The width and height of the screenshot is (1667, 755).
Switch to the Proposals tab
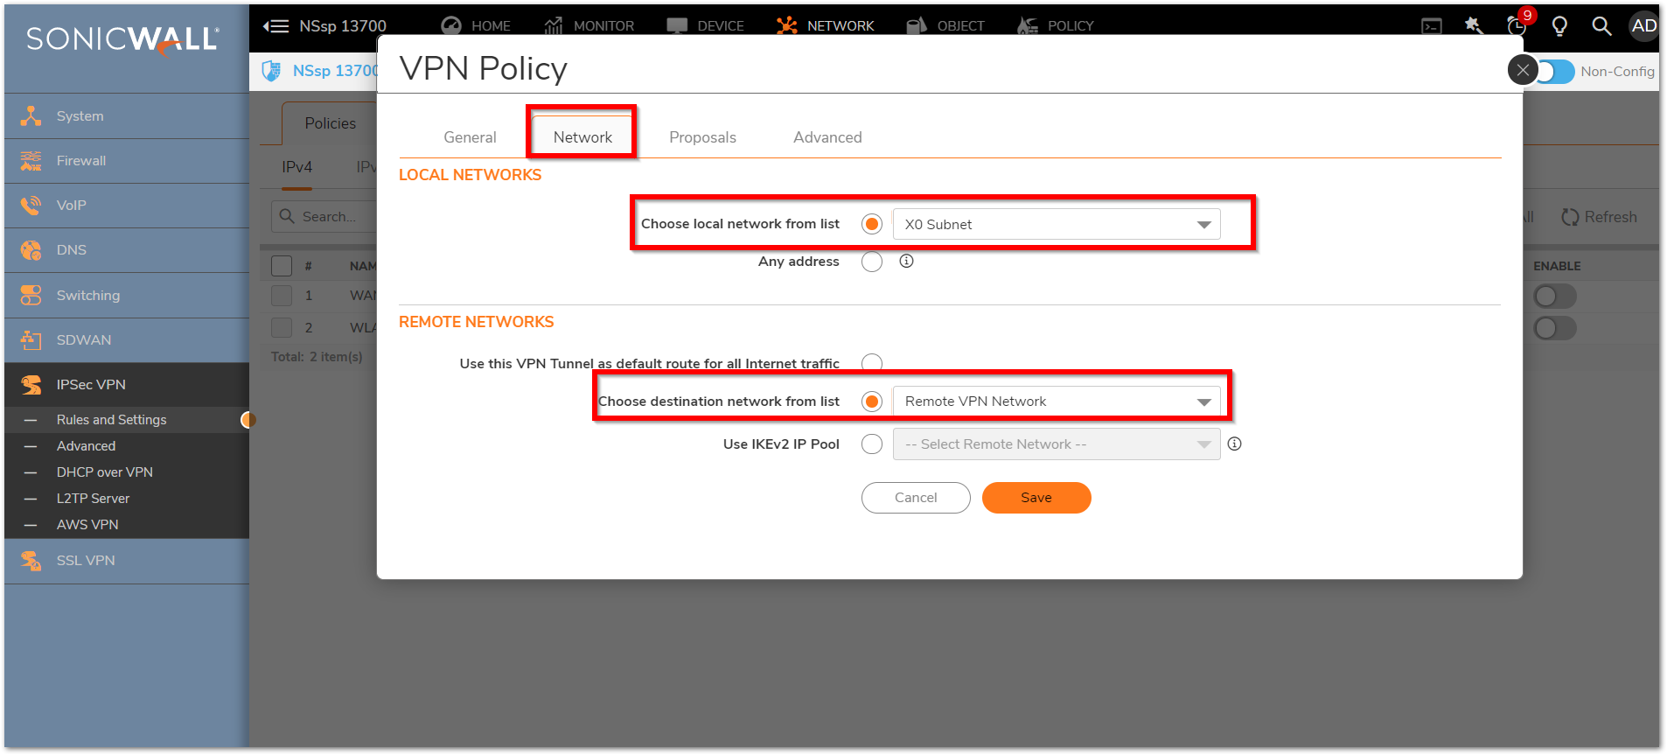point(702,137)
